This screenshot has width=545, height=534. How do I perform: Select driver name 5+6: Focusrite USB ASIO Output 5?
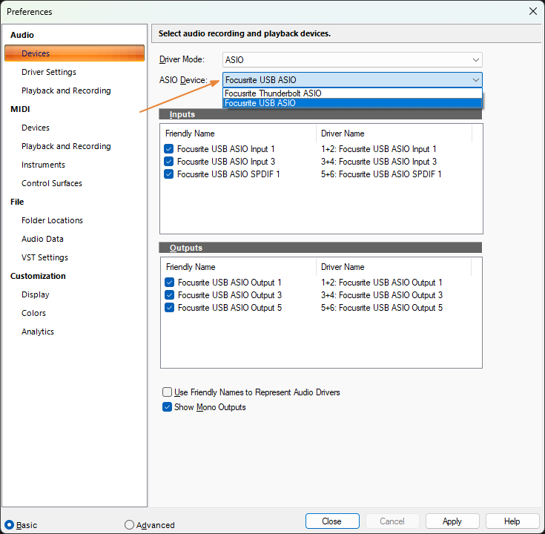382,307
